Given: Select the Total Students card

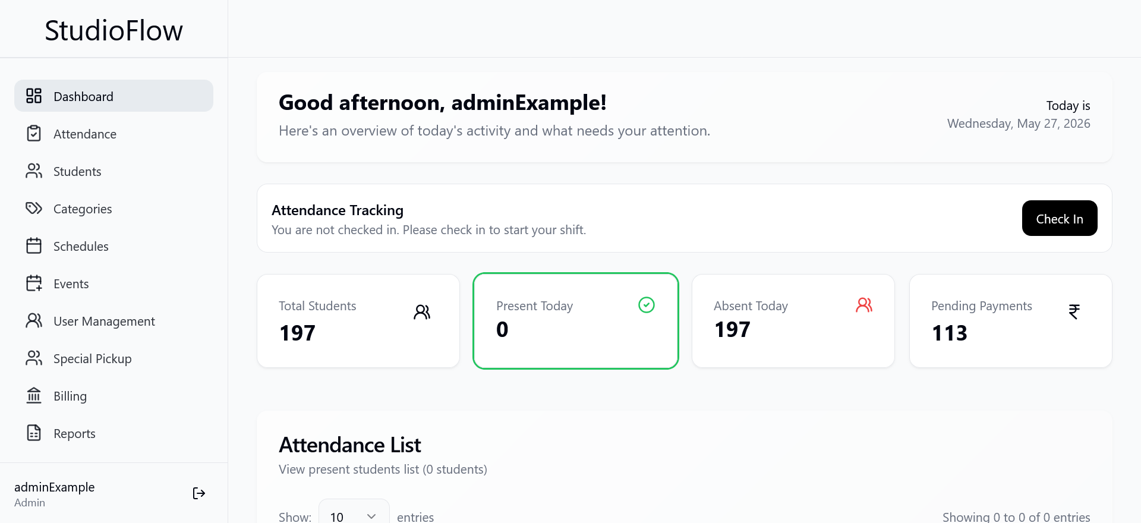Looking at the screenshot, I should 358,321.
